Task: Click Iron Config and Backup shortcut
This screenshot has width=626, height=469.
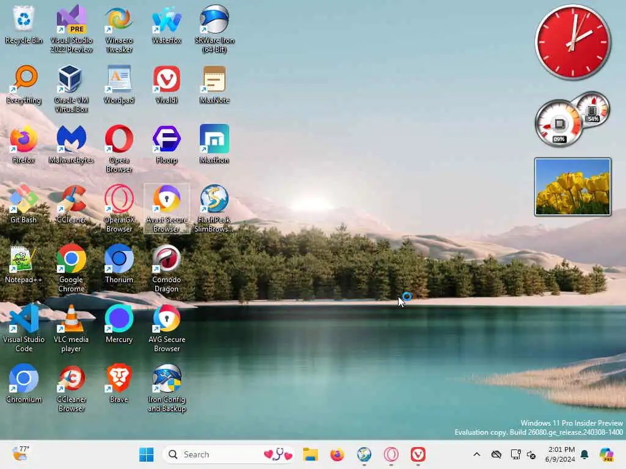Action: pos(166,388)
